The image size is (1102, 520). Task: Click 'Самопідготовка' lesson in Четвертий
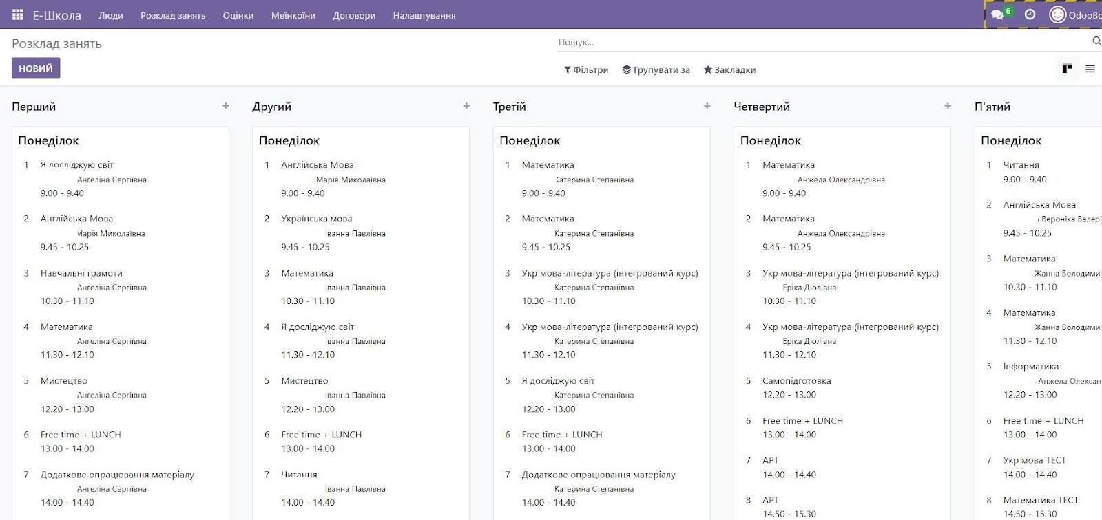coord(796,381)
